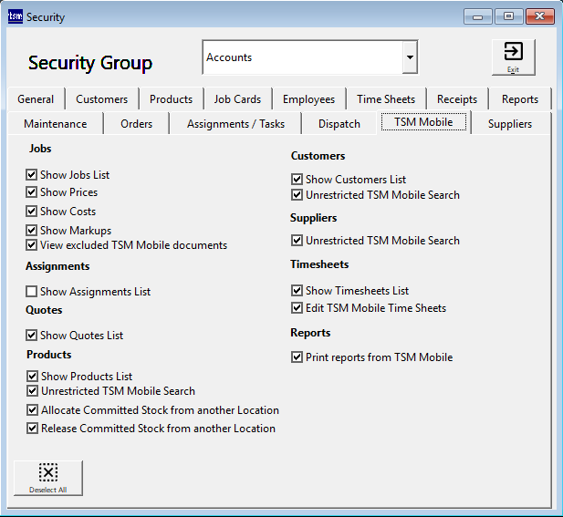Open the Job Cards tab
Viewport: 563px width, 517px height.
point(237,99)
